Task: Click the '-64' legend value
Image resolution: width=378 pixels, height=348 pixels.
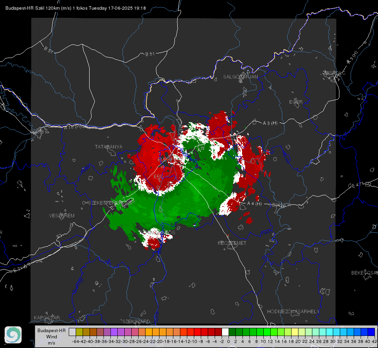Action: point(75,341)
